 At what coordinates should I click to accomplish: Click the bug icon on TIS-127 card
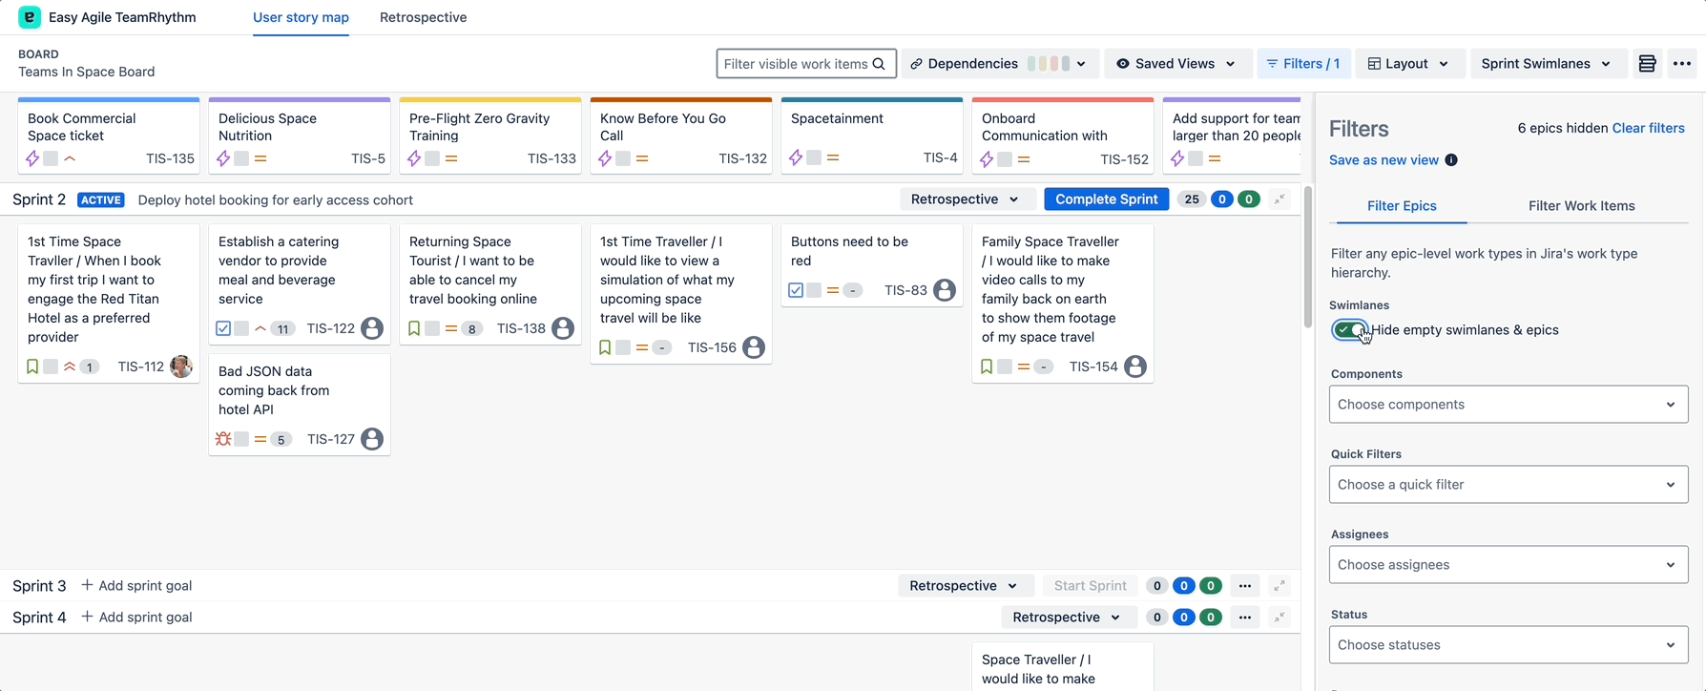click(223, 439)
